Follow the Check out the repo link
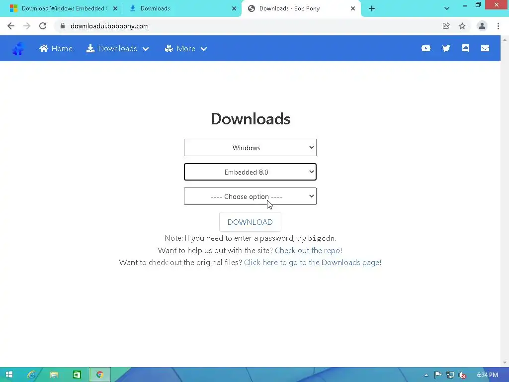This screenshot has height=382, width=509. coord(308,251)
